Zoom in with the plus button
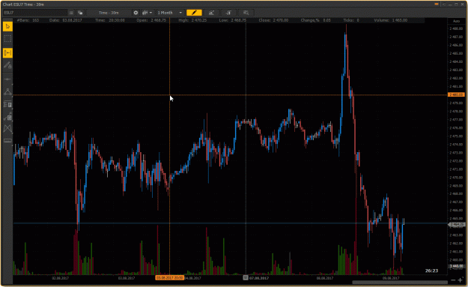Viewport: 468px width, 287px height. [x=460, y=280]
